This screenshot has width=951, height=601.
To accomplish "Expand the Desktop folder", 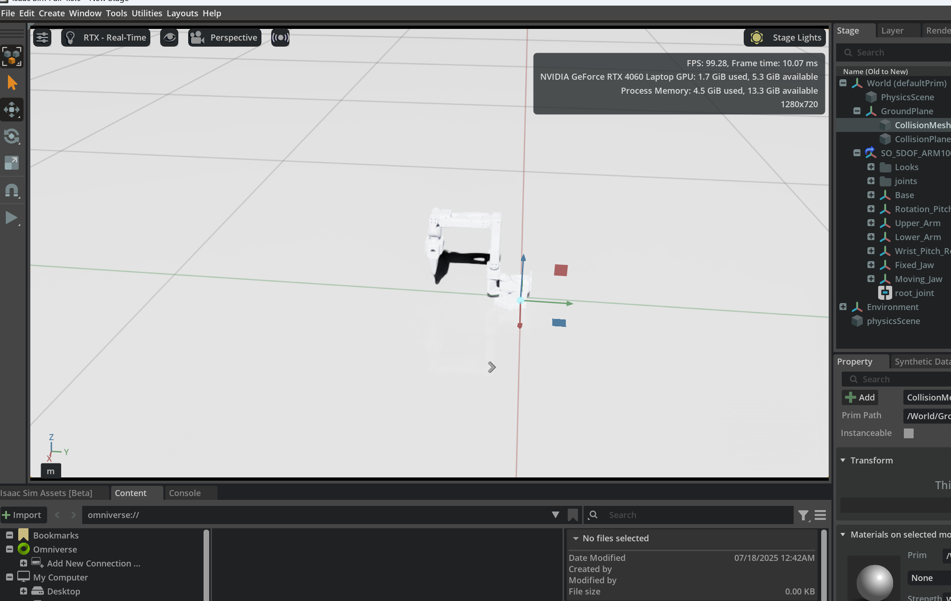I will click(23, 591).
